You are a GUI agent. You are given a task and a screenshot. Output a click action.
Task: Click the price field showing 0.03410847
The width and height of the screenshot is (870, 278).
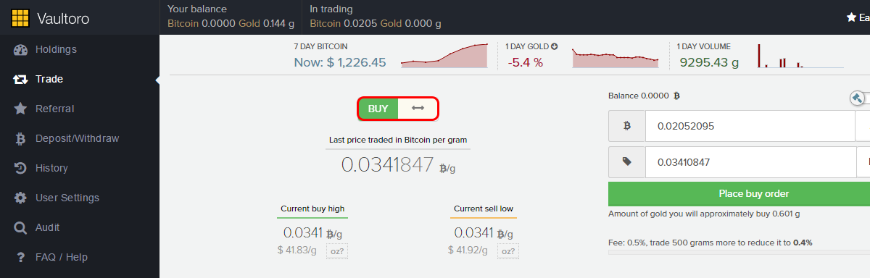pos(750,162)
